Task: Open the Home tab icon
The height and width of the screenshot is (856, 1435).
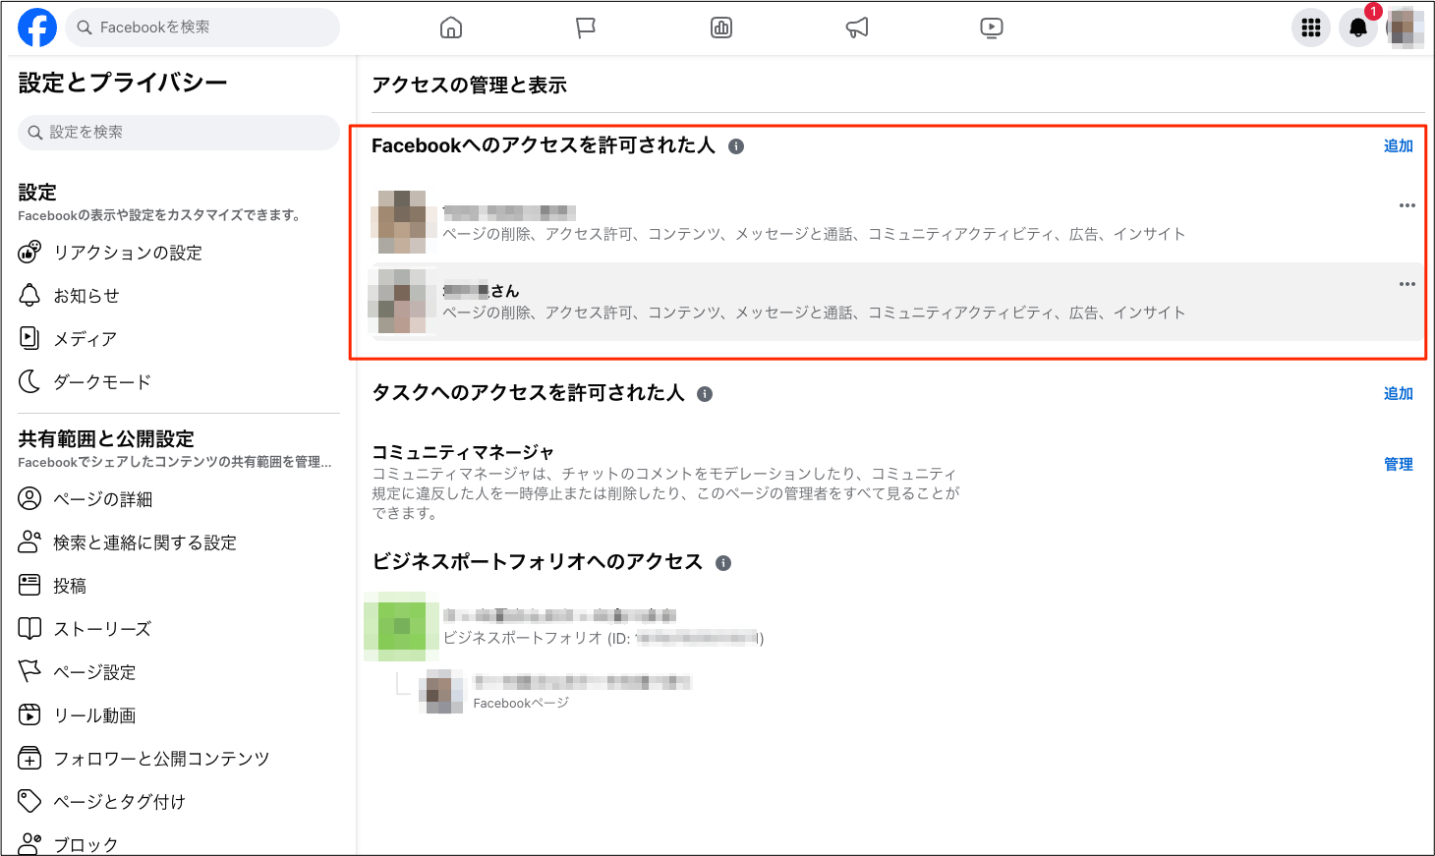Action: (451, 28)
